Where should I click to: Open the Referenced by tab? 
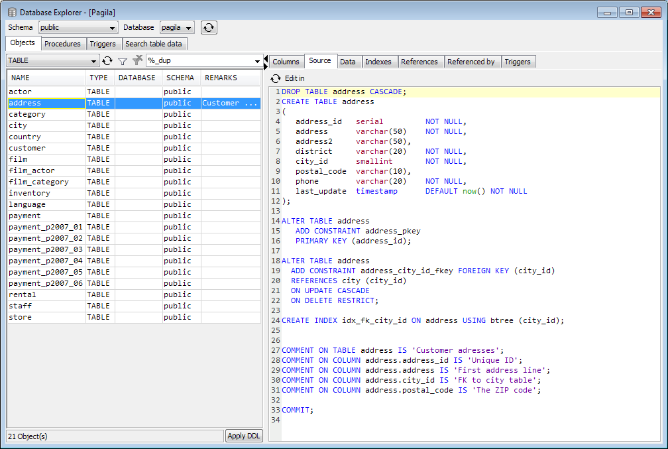tap(471, 62)
